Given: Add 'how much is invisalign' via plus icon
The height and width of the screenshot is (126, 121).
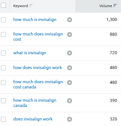Looking at the screenshot, I should click(x=70, y=20).
